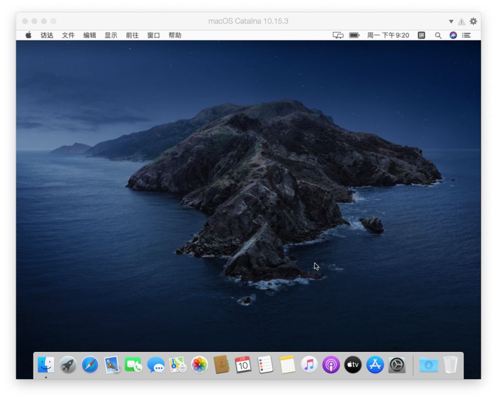Open Notes yellow notepad icon
The width and height of the screenshot is (497, 399).
(x=287, y=364)
